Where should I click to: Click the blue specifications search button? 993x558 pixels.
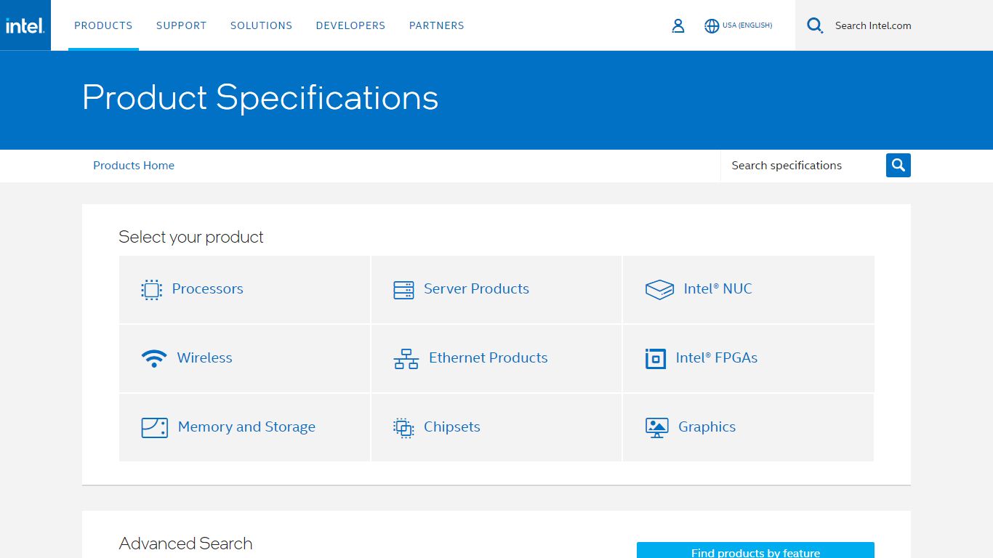[x=898, y=166]
